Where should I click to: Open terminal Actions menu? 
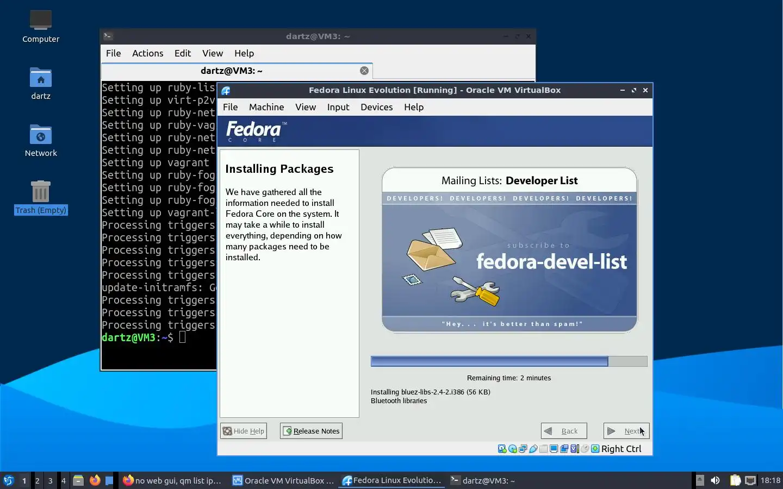148,53
